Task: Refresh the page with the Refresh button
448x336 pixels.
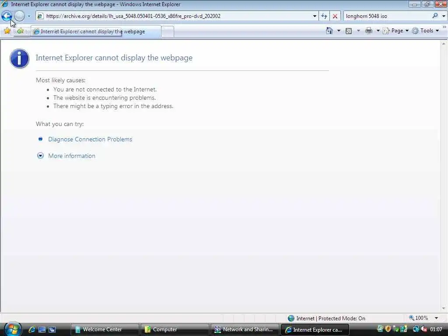Action: 324,16
